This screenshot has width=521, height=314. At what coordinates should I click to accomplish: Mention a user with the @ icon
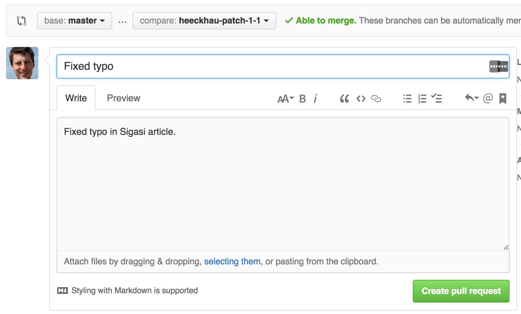click(488, 98)
